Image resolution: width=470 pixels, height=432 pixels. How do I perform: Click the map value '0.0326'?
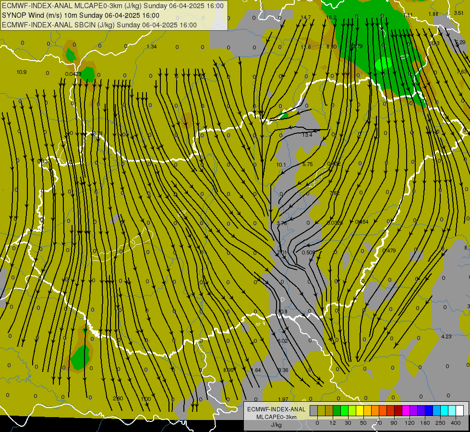point(335,223)
